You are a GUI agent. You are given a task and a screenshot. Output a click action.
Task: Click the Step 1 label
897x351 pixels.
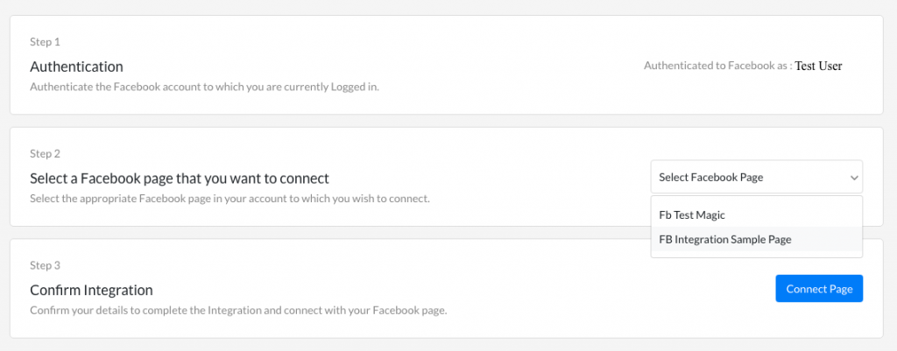point(45,42)
